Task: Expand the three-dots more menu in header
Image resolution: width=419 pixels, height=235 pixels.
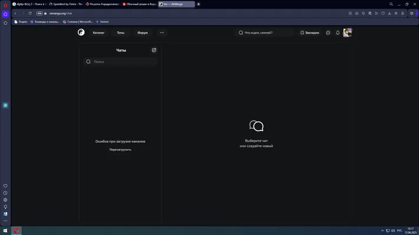Action: 161,32
